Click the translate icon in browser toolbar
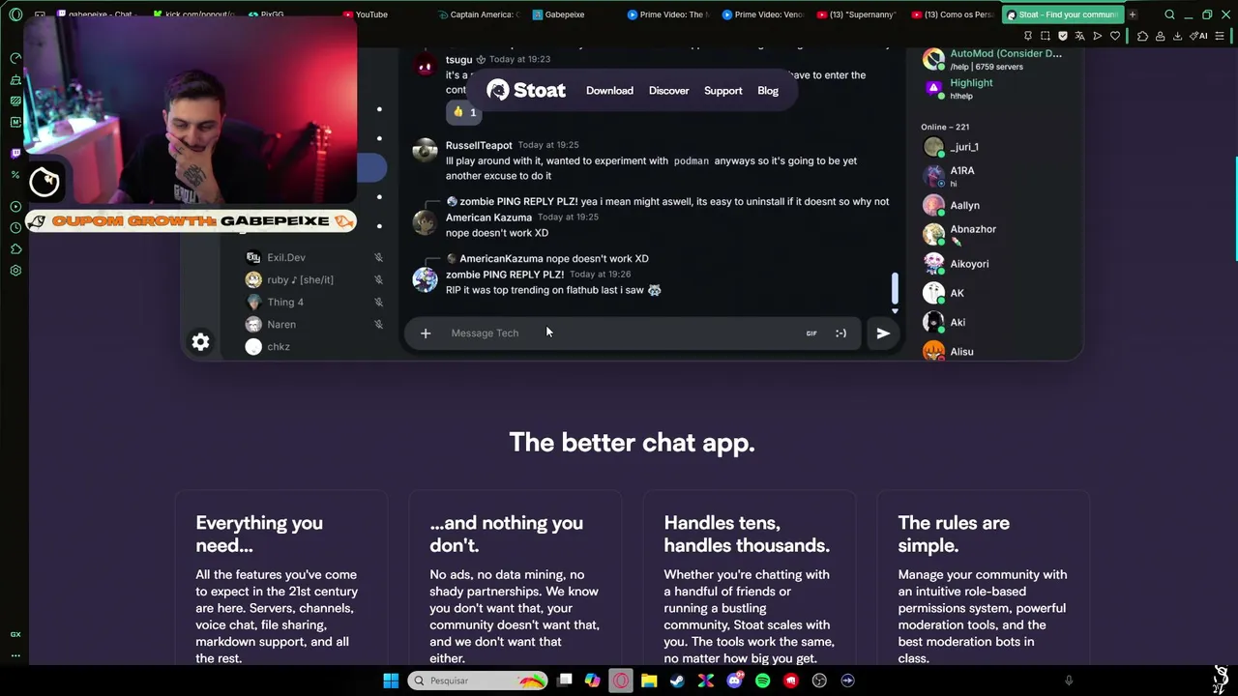Screen dimensions: 1238x696 click(x=1080, y=36)
